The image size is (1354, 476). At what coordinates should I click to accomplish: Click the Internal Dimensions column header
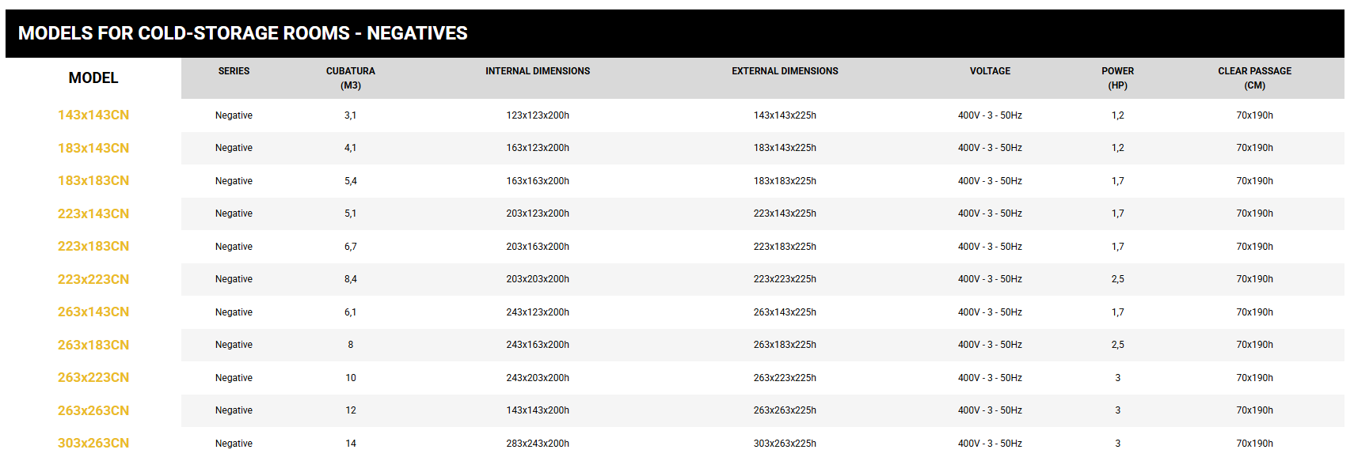click(x=538, y=71)
